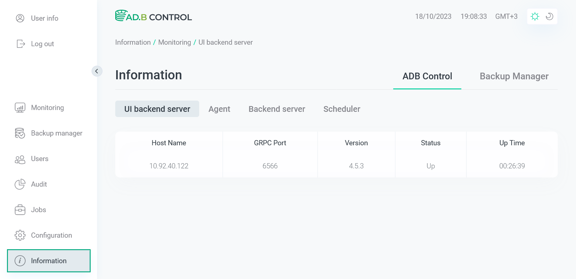Collapse the left sidebar
This screenshot has height=279, width=576.
pyautogui.click(x=97, y=71)
